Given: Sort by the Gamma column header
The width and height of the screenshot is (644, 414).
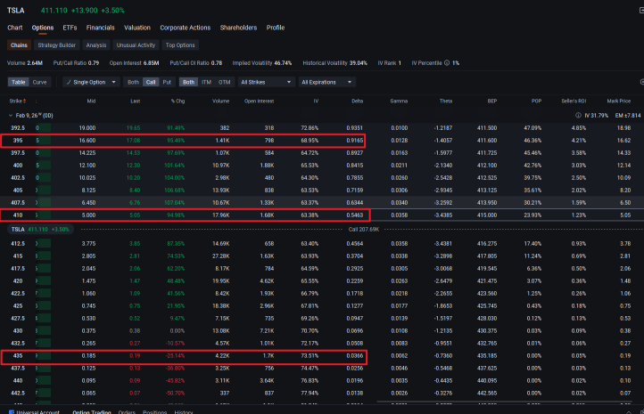Looking at the screenshot, I should [x=399, y=101].
